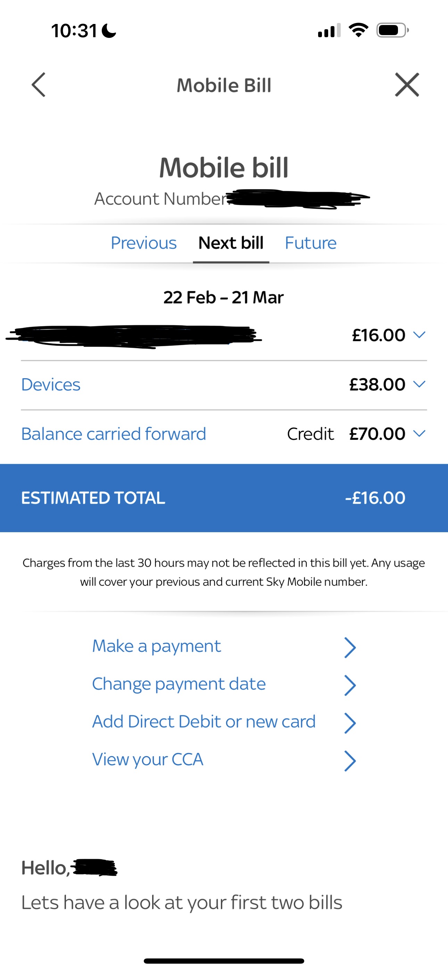Switch to the Future bill tab
448x972 pixels.
(310, 243)
